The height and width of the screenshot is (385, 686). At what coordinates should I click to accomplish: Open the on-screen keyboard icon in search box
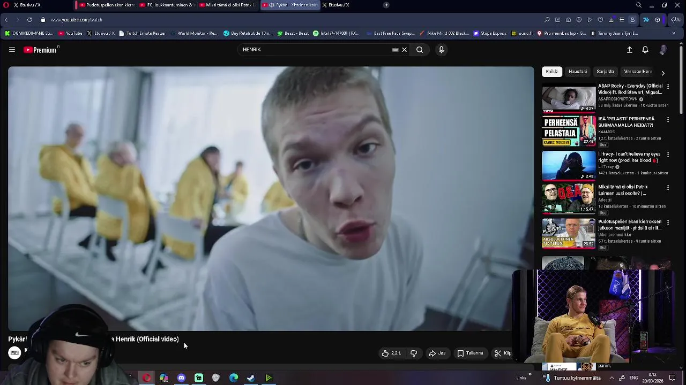(396, 50)
